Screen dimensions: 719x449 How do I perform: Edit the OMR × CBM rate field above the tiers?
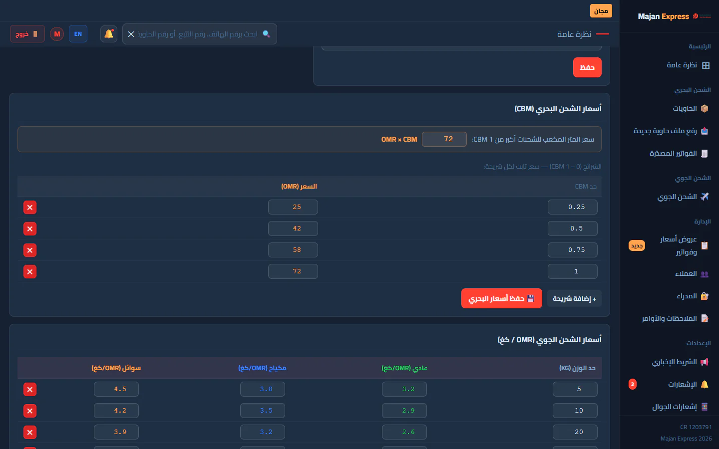444,139
